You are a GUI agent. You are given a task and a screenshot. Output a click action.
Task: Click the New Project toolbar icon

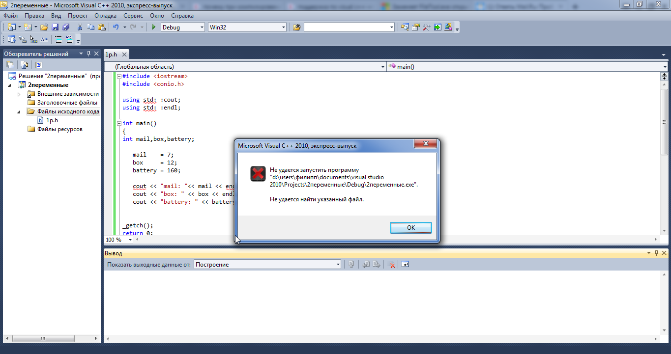click(12, 27)
